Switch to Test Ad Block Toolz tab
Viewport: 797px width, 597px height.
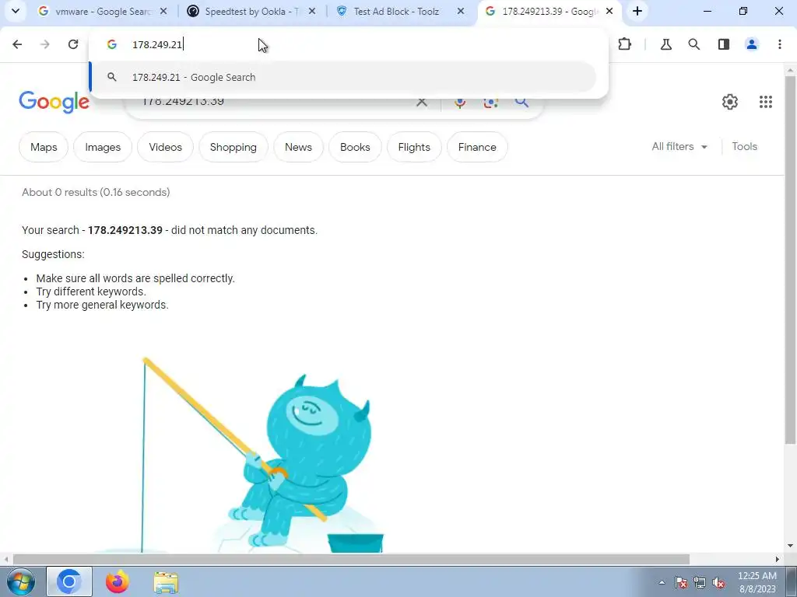tap(401, 11)
